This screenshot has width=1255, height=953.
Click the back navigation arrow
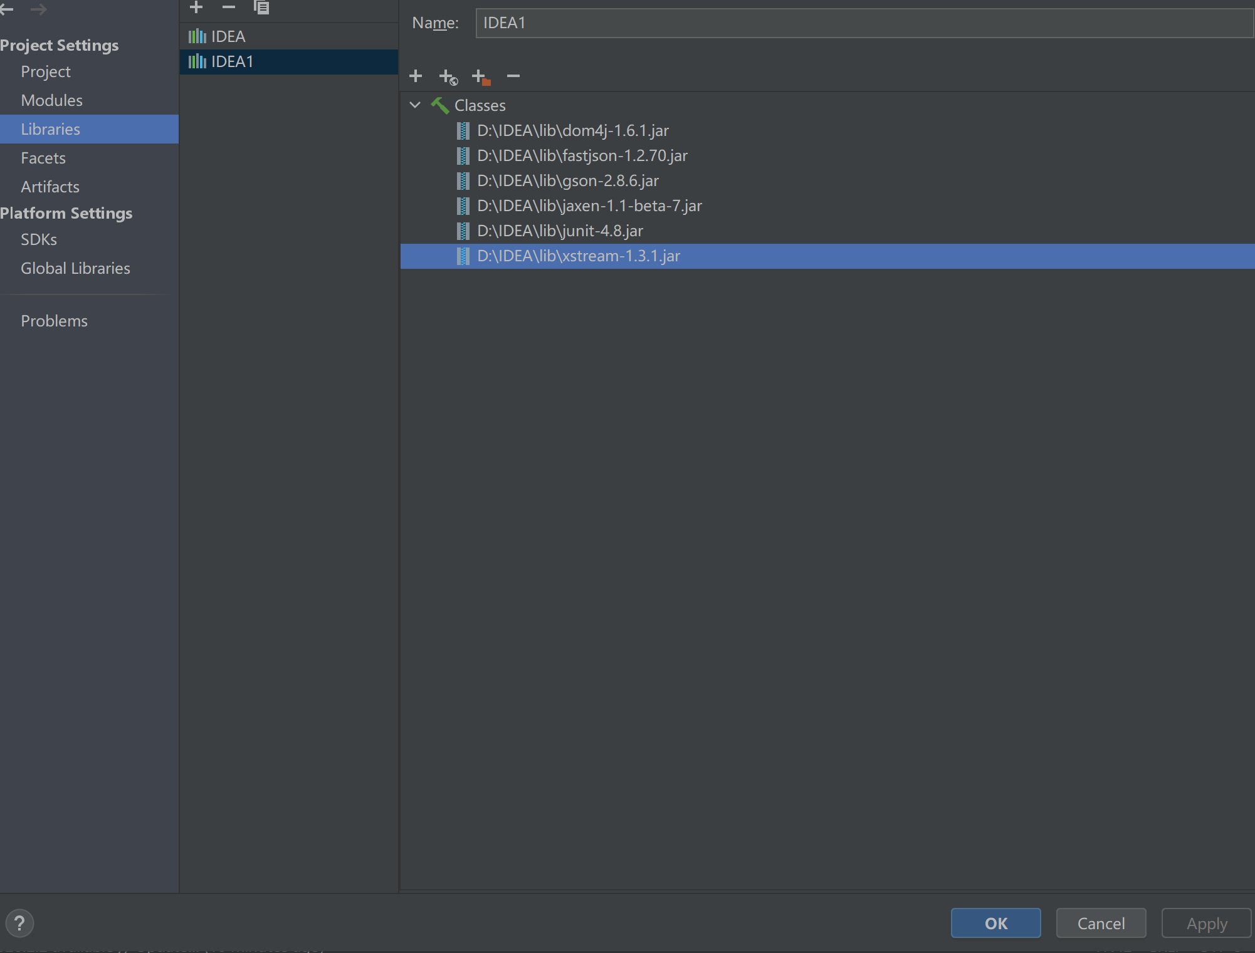[x=7, y=9]
